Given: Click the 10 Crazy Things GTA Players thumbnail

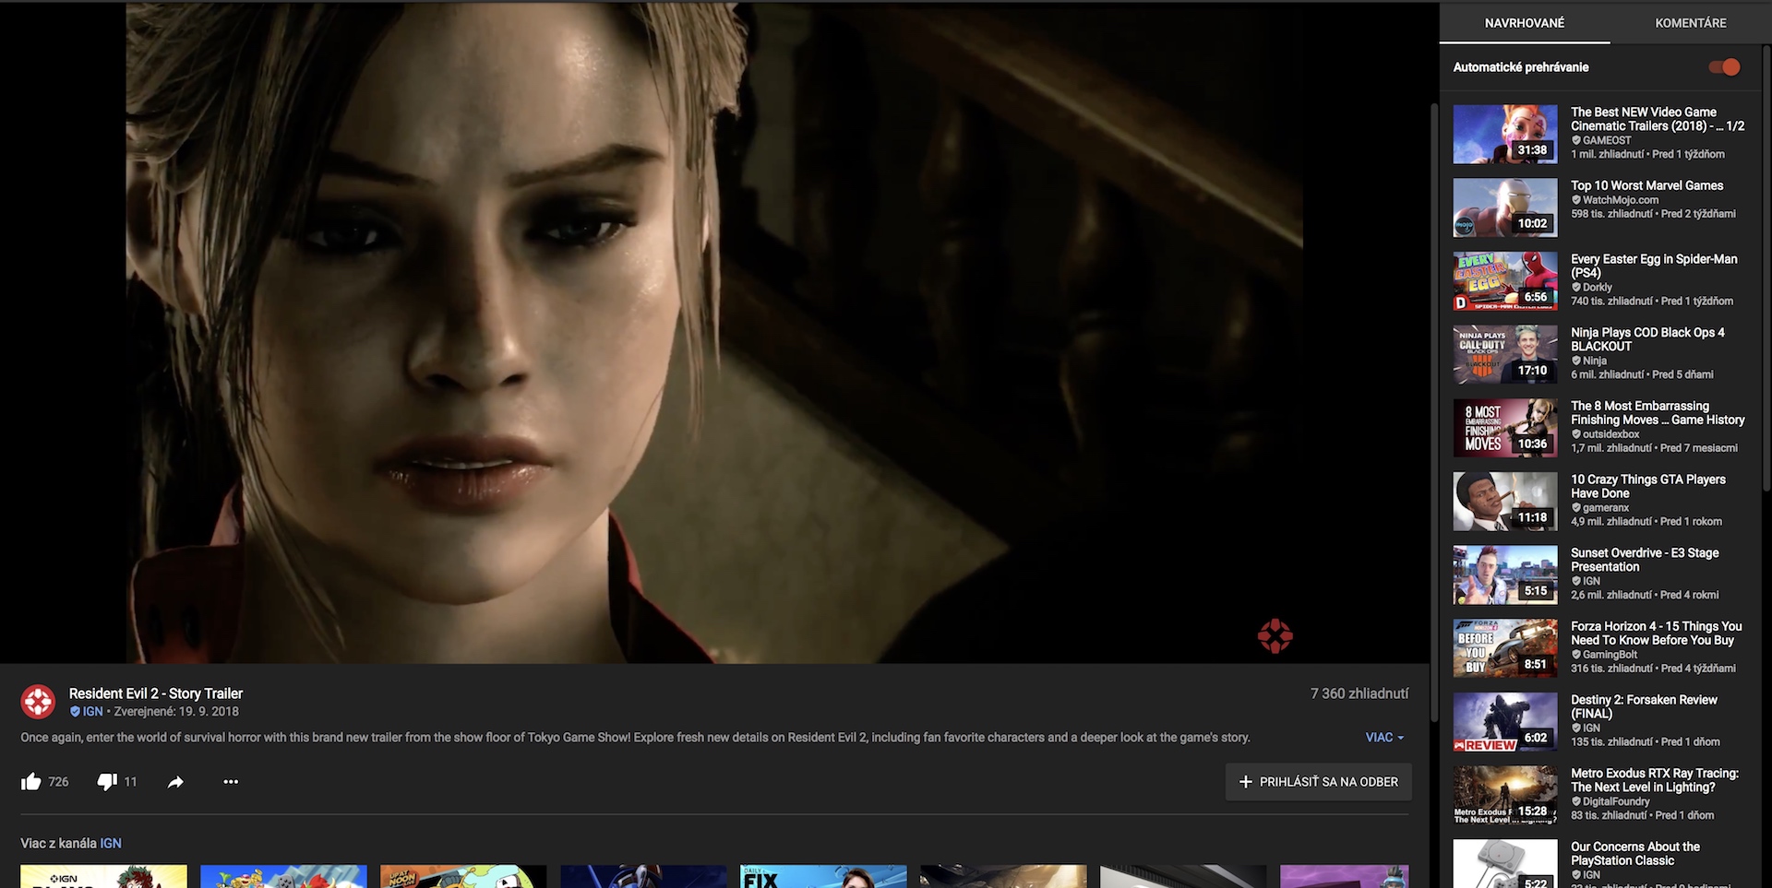Looking at the screenshot, I should pos(1505,502).
